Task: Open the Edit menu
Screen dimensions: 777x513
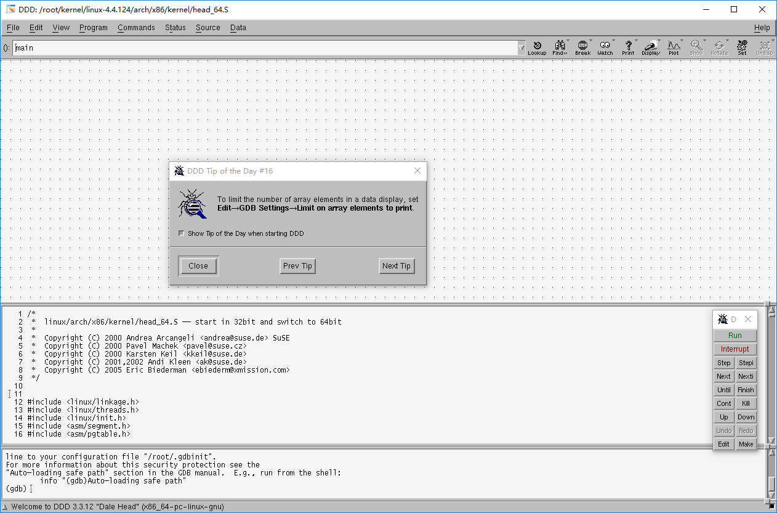Action: pyautogui.click(x=36, y=27)
